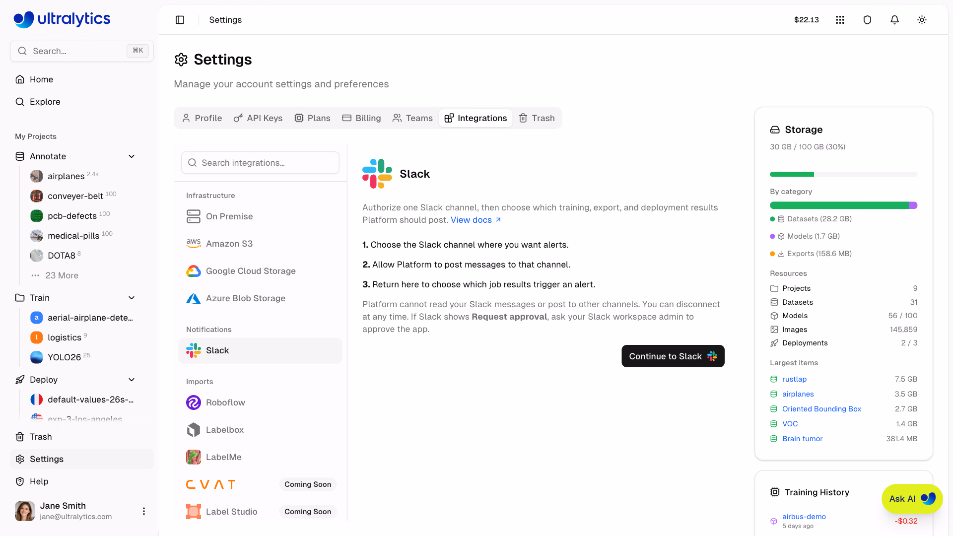The image size is (953, 536).
Task: Select On Premise integration
Action: point(260,216)
